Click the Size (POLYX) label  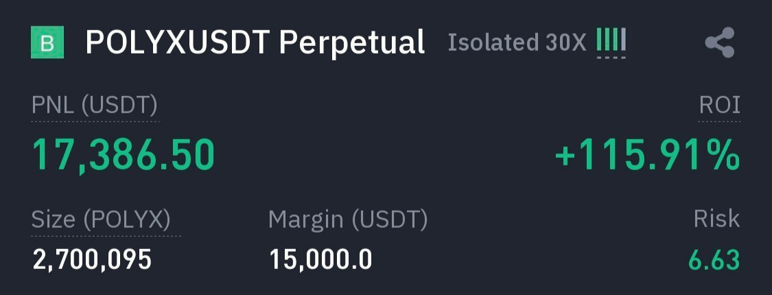101,220
